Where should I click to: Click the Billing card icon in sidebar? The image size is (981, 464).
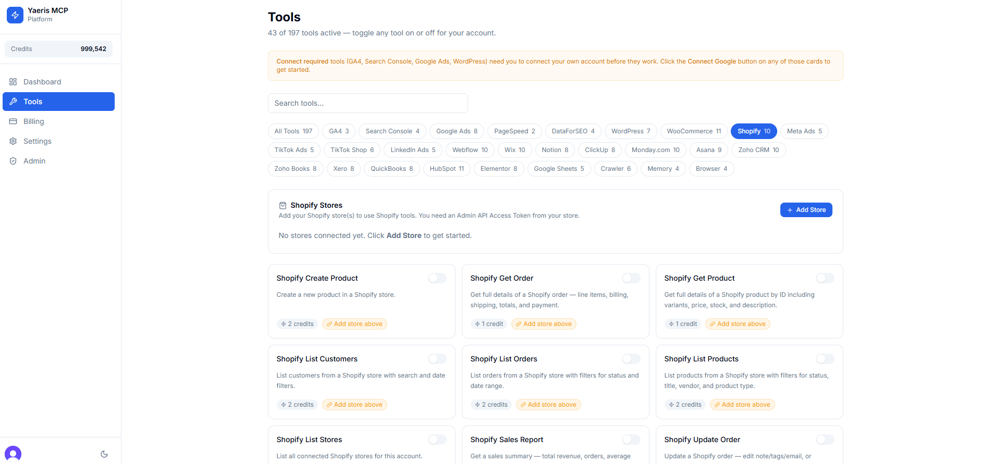tap(13, 121)
